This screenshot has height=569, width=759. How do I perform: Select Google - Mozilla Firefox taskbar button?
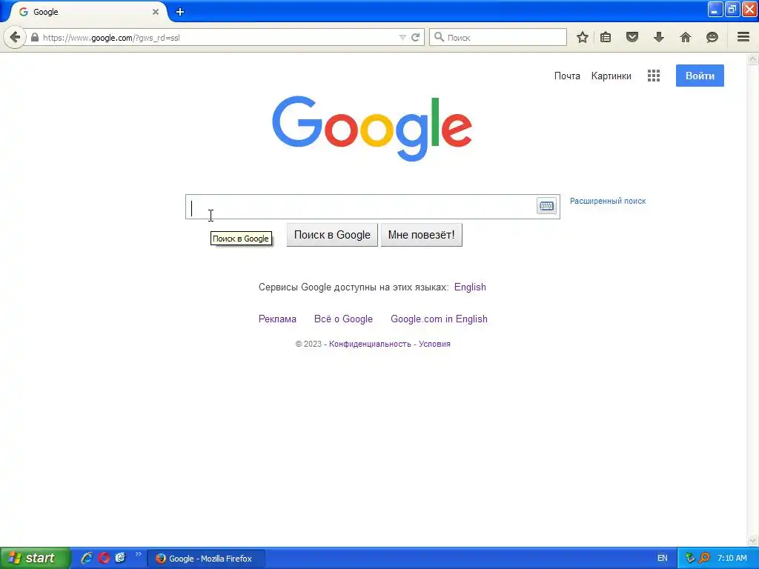pos(206,559)
